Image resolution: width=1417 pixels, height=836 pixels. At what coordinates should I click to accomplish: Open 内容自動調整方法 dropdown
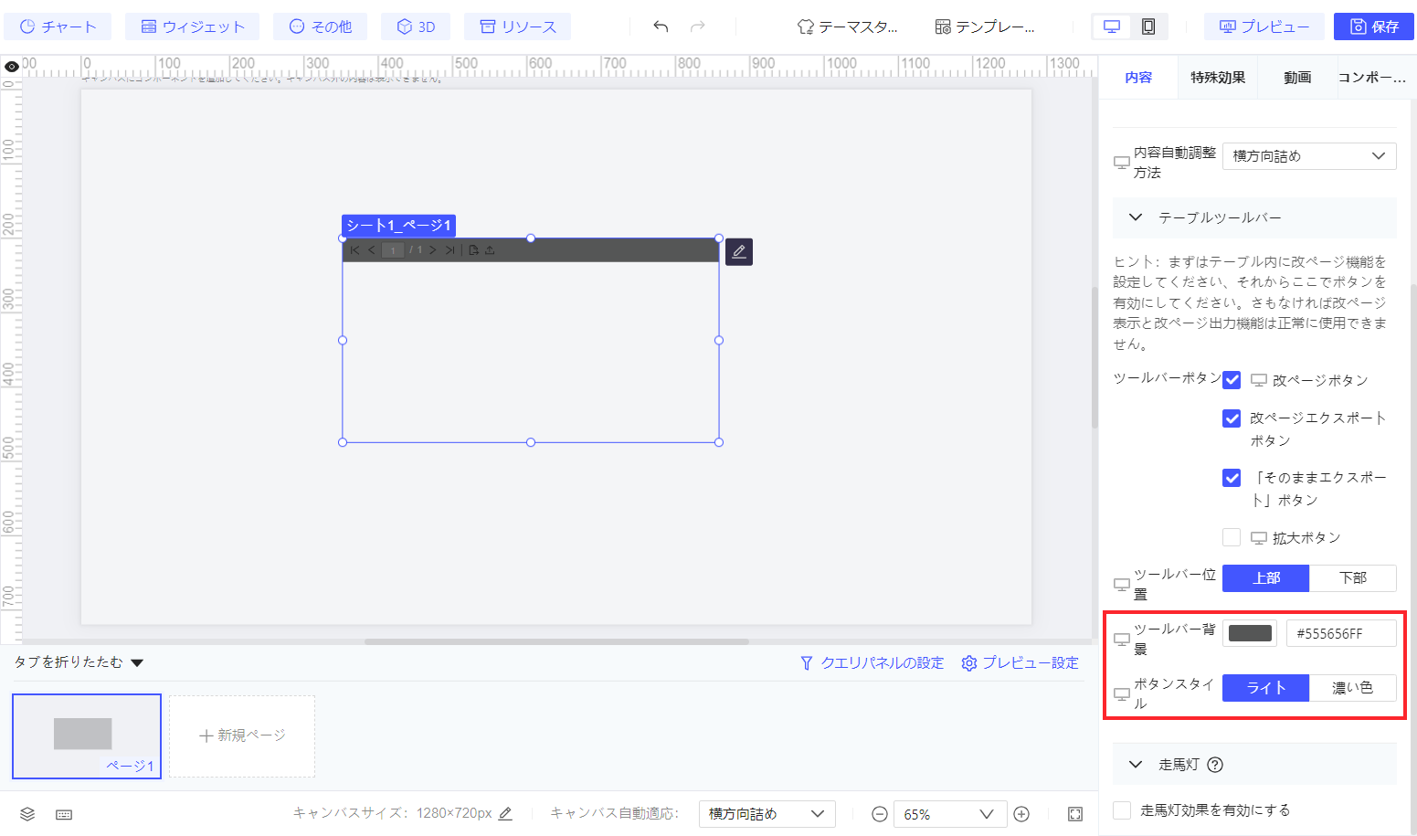click(x=1309, y=156)
